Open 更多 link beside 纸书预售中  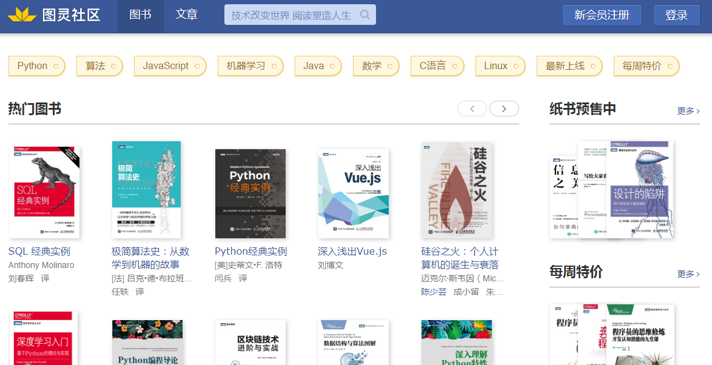click(x=688, y=111)
